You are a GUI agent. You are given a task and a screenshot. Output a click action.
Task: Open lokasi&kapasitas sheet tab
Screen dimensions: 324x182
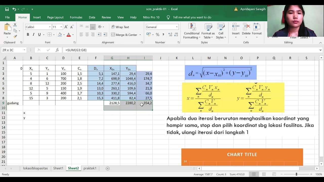tap(35, 168)
